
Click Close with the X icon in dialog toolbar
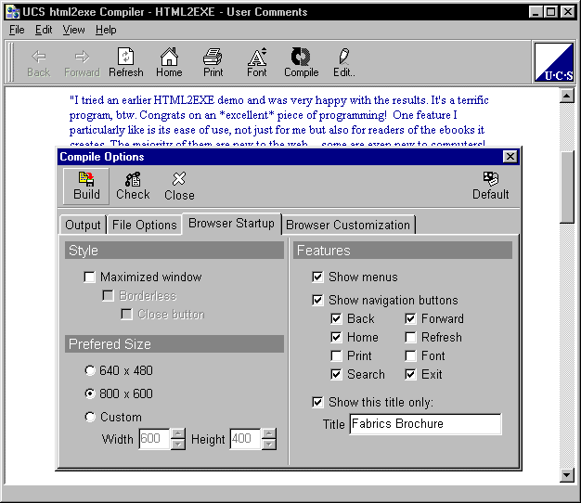(x=179, y=186)
